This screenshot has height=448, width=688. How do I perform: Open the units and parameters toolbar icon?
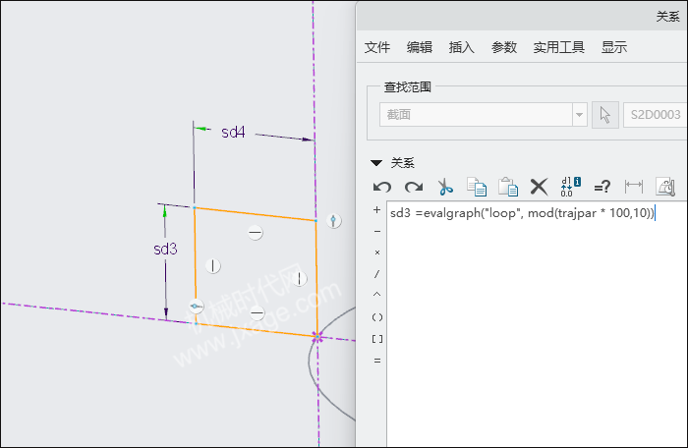coord(665,187)
